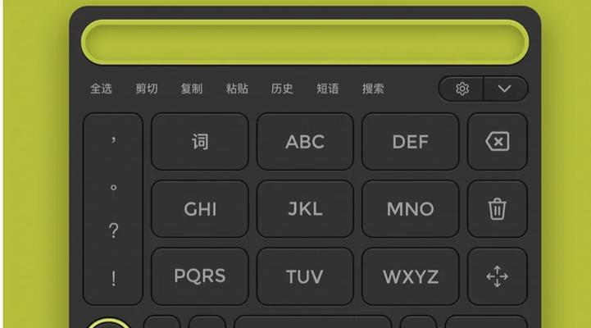Collapse keyboard with the down chevron

coord(505,89)
